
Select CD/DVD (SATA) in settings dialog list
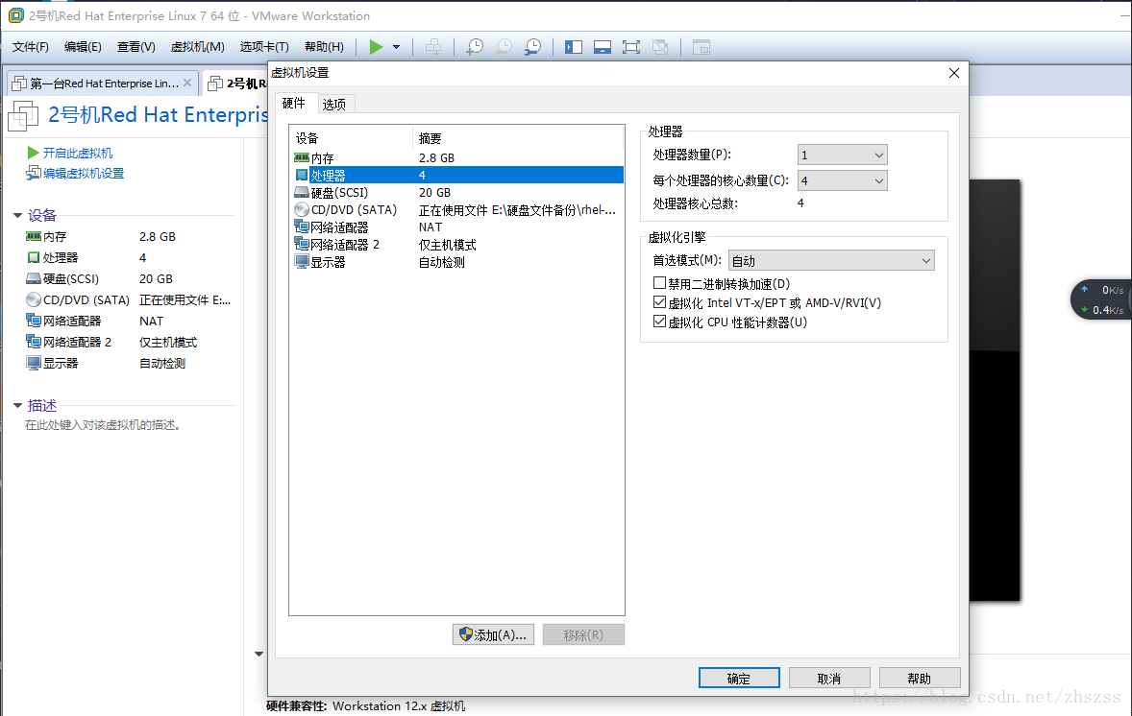coord(457,210)
